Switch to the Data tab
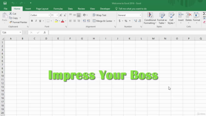The width and height of the screenshot is (206, 116). click(x=70, y=9)
